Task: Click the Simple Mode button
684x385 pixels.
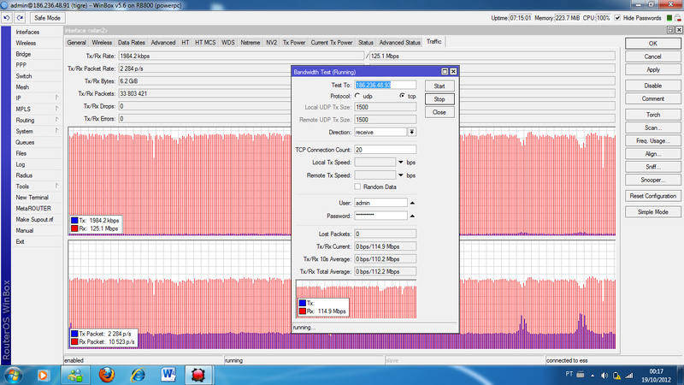Action: click(652, 211)
